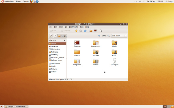
Task: Select the Documents folder icon
Action: 96,43
